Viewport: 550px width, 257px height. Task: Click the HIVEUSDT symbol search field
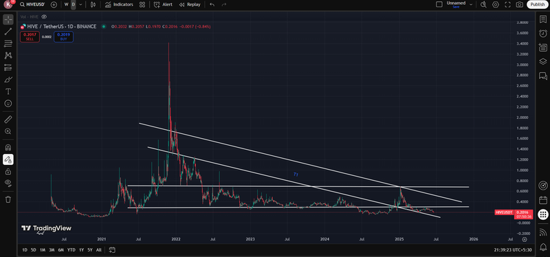pos(32,5)
